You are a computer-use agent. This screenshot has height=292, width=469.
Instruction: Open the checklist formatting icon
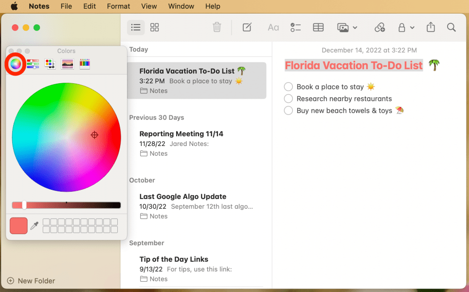point(295,27)
